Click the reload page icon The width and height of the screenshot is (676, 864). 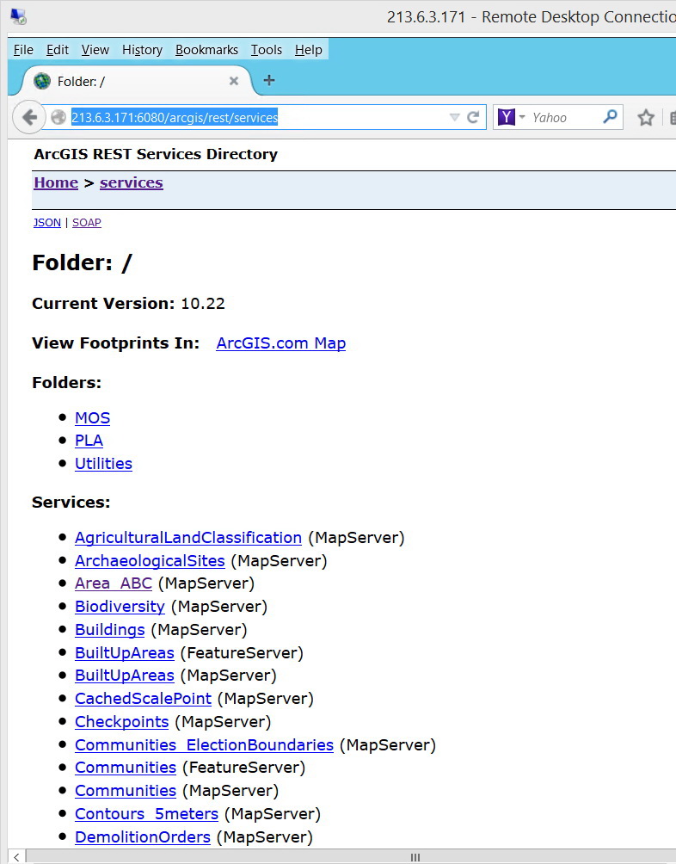click(473, 117)
